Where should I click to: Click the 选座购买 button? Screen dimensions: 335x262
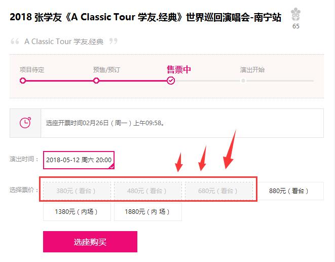(90, 242)
